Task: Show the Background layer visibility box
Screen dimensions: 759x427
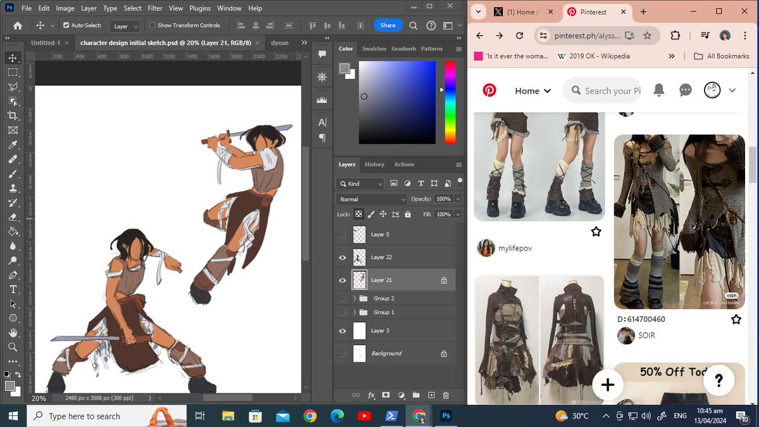Action: coord(342,353)
